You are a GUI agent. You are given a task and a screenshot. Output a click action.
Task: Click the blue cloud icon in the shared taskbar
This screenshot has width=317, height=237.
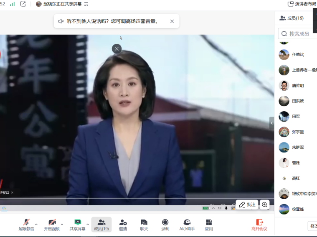click(x=4, y=208)
